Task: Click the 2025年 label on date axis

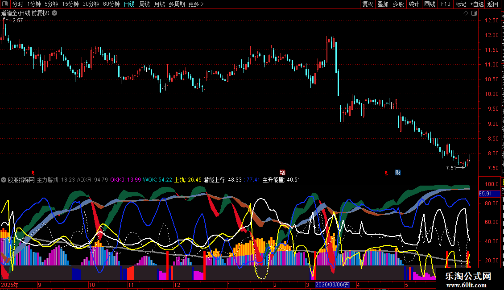Action: (10, 285)
